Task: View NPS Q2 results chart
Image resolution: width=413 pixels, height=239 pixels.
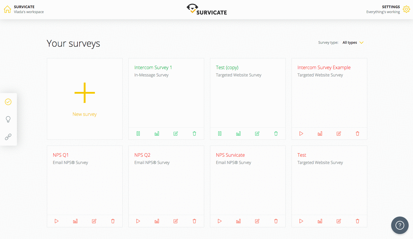Action: [157, 221]
